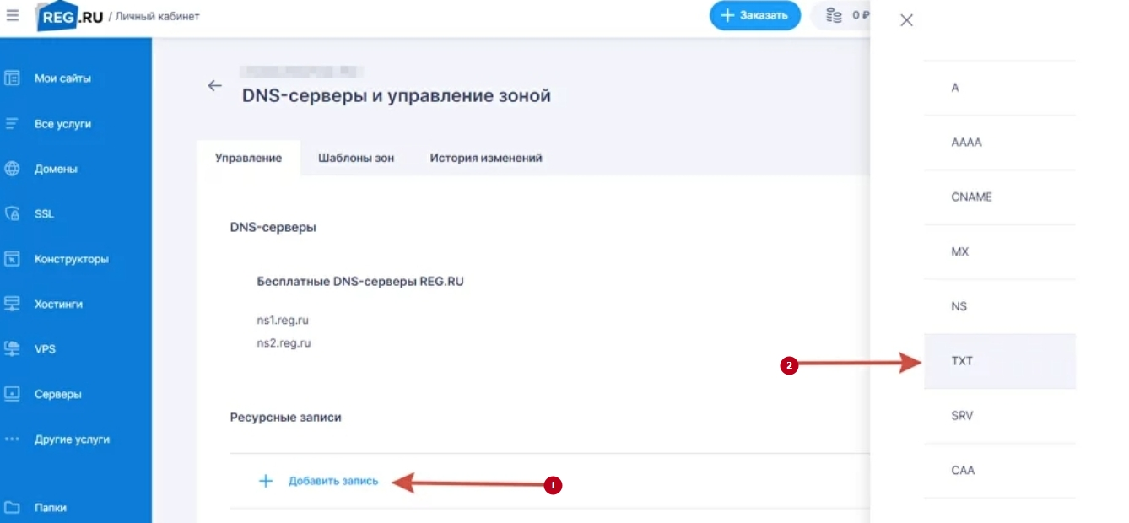The height and width of the screenshot is (523, 1129).
Task: Open My Sites icon in sidebar
Action: click(12, 78)
